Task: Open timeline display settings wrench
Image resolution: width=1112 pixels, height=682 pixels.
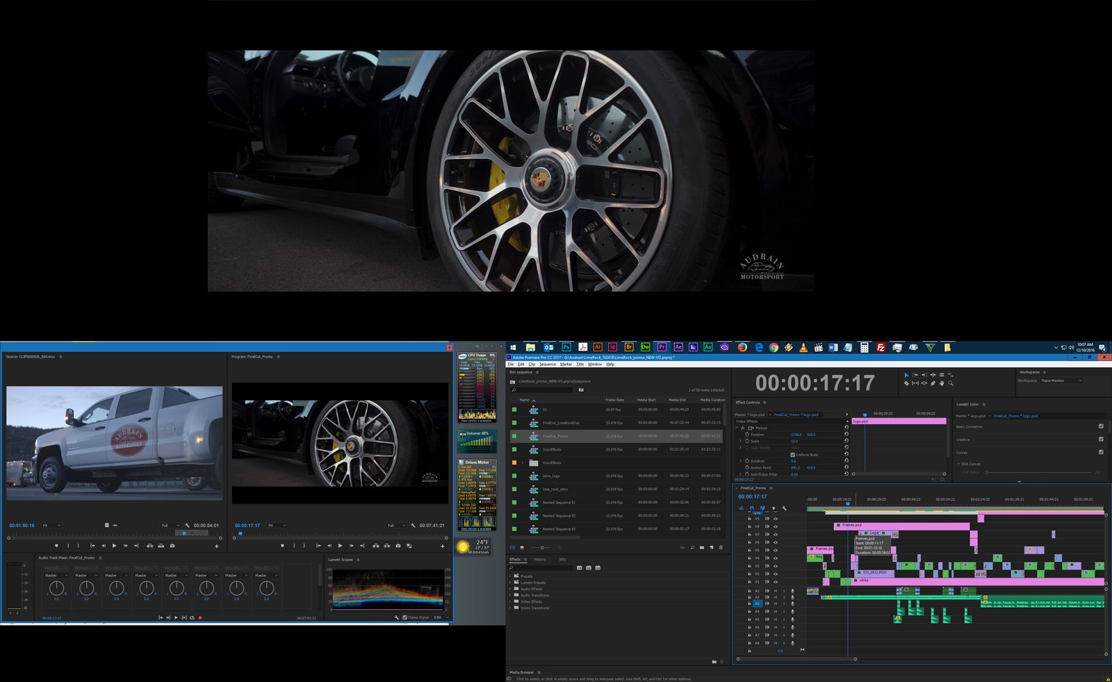Action: (x=784, y=508)
